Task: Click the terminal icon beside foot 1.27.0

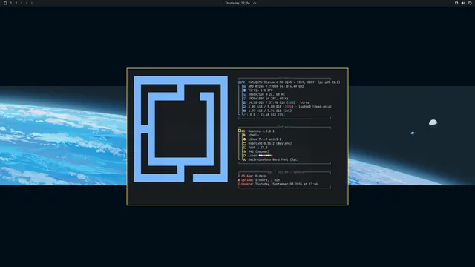Action: click(x=244, y=148)
